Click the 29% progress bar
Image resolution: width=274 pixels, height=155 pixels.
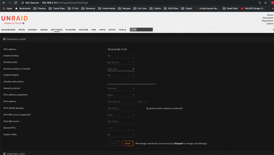pyautogui.click(x=141, y=30)
